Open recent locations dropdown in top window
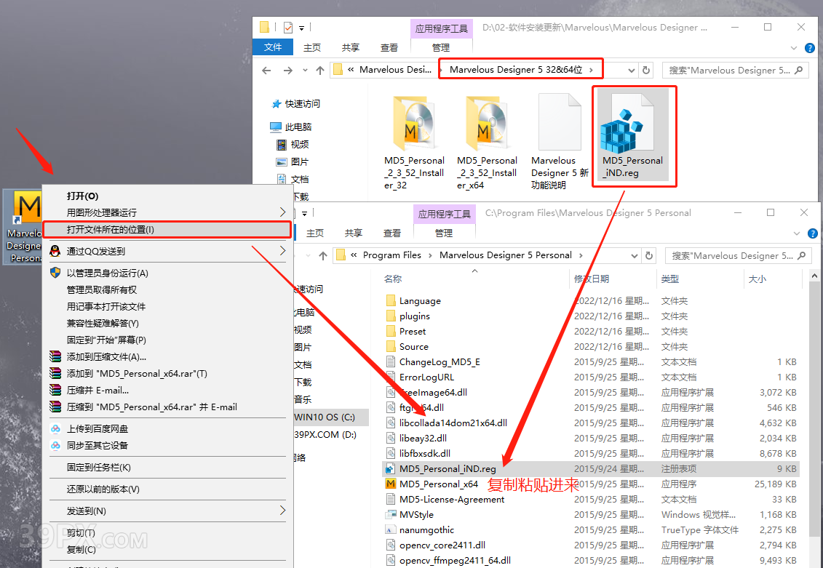 pos(304,70)
